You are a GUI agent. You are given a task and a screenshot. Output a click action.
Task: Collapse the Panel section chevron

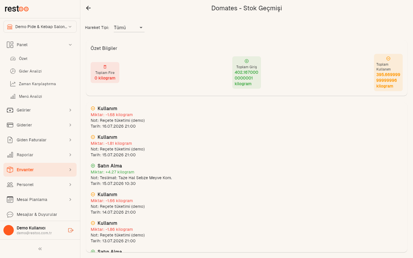pyautogui.click(x=70, y=45)
